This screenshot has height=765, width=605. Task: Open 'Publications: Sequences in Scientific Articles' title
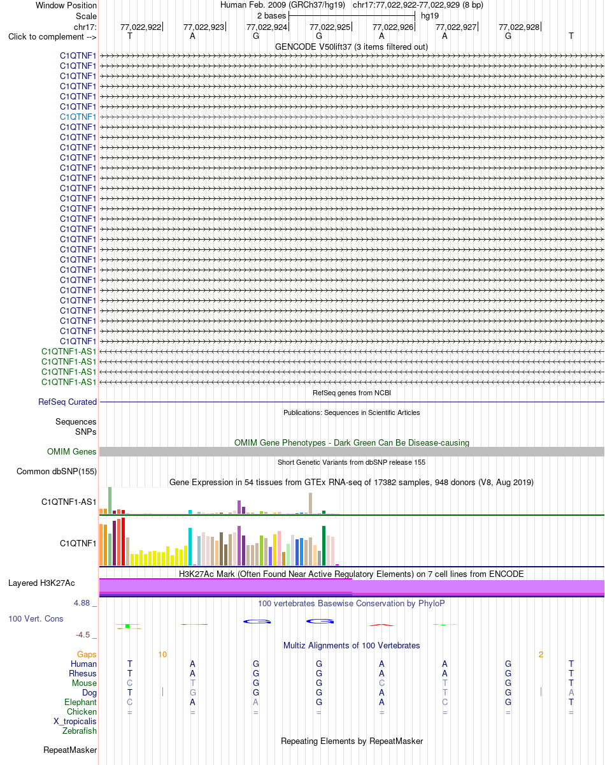click(x=352, y=412)
